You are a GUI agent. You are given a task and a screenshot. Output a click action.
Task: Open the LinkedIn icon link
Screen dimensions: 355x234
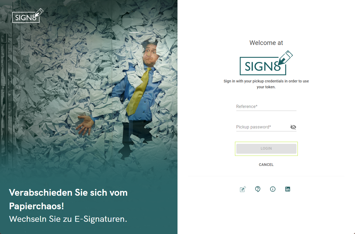(288, 189)
